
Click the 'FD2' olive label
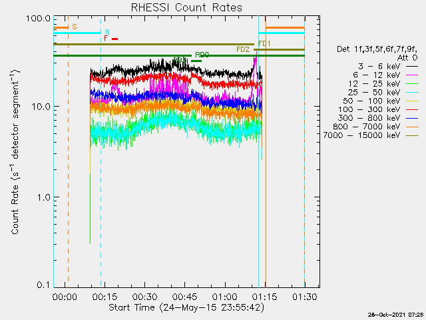[243, 49]
